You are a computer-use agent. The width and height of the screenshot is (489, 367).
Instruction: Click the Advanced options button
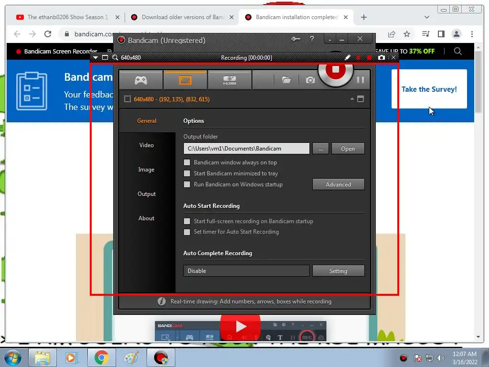click(339, 184)
